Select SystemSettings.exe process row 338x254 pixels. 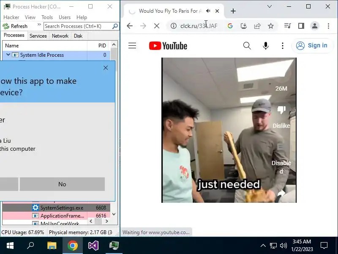(56, 207)
